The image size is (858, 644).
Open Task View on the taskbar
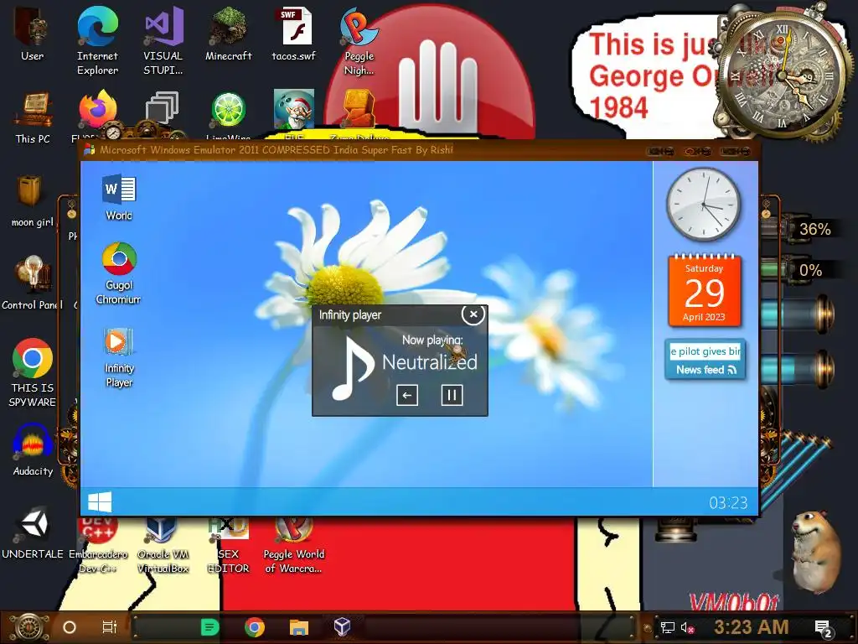(x=110, y=627)
